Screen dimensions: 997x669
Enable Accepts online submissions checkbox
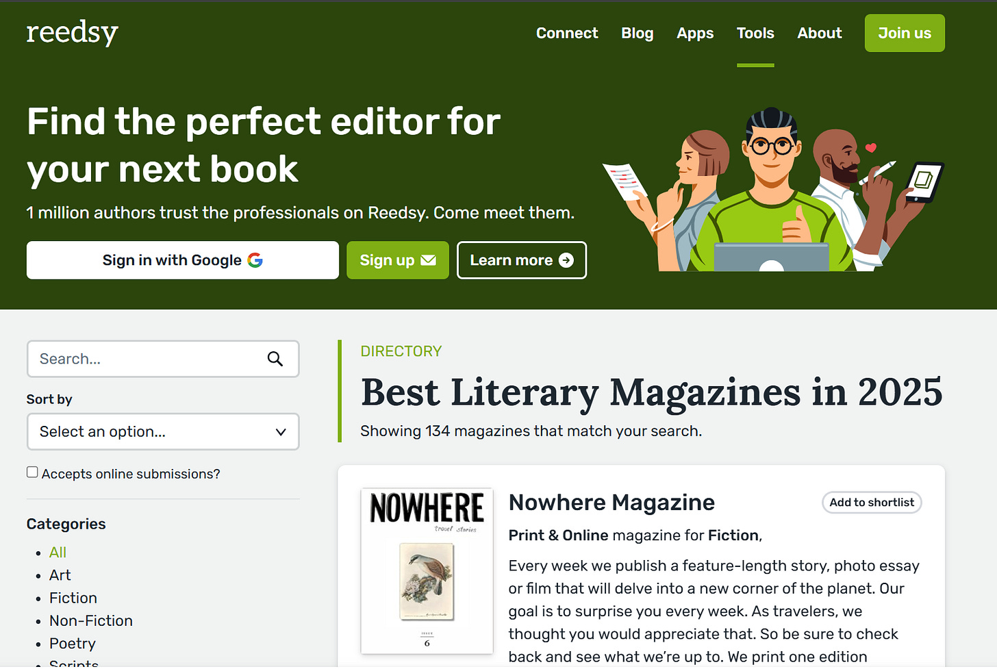[32, 472]
